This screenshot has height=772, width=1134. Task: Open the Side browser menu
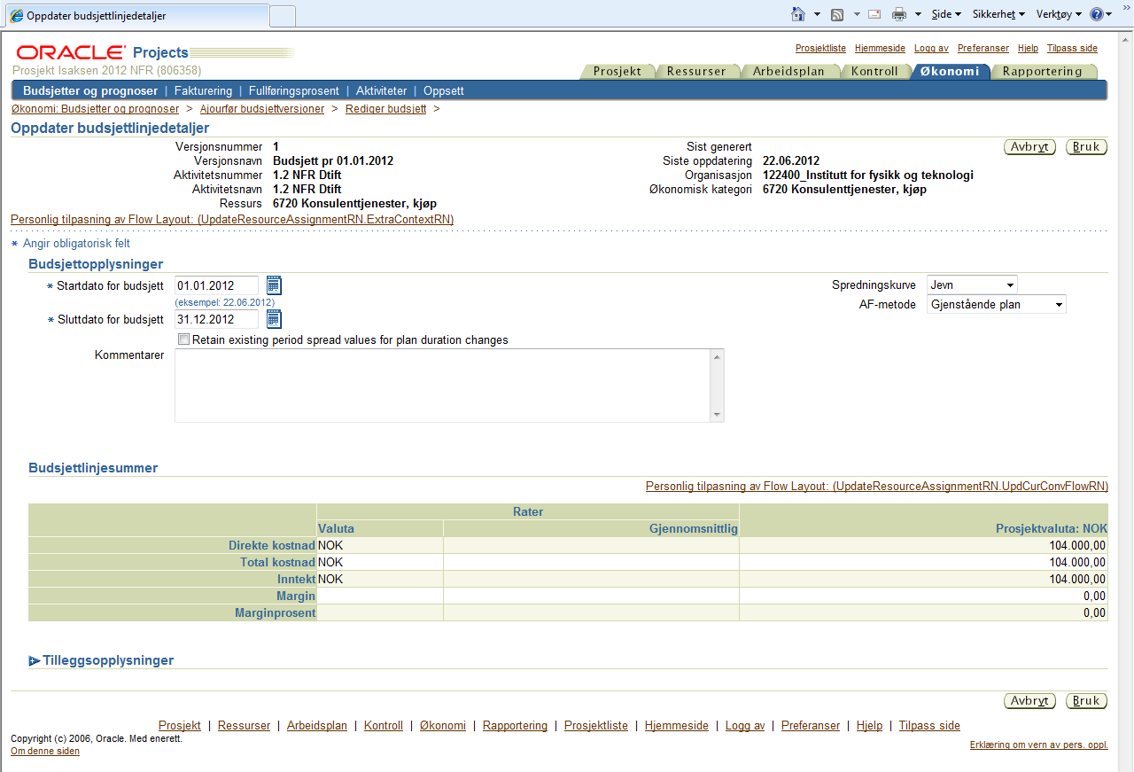coord(946,14)
